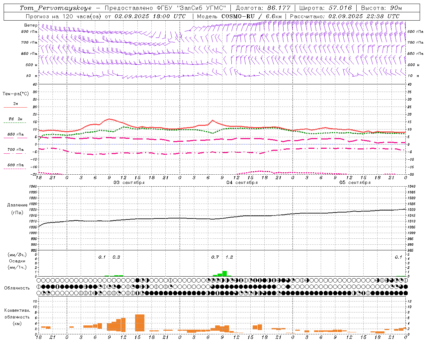This screenshot has width=425, height=340.
Task: Click the (гПа) pressure unit label
Action: pos(17,213)
